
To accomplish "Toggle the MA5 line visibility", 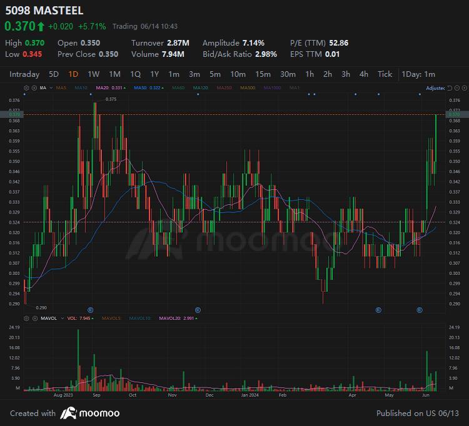I will pos(61,88).
